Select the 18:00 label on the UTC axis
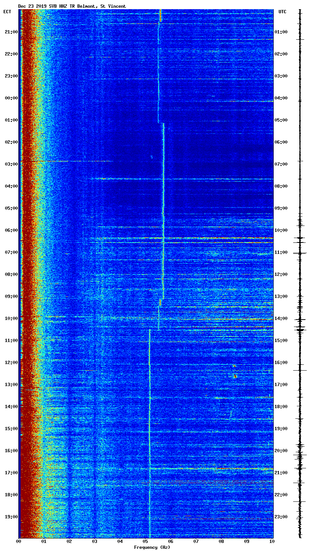 (281, 407)
